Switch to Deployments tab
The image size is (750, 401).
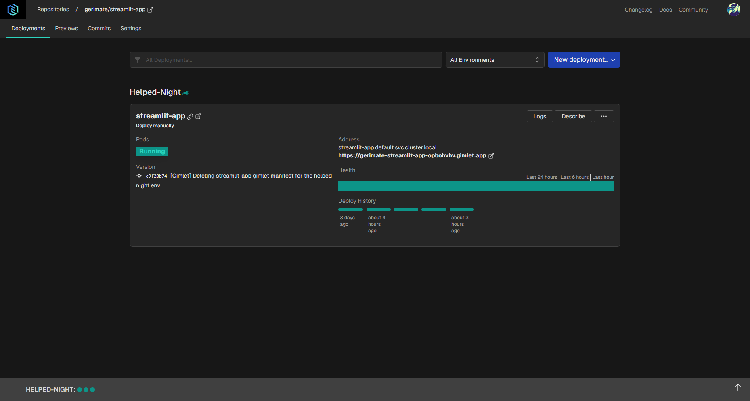pos(28,28)
